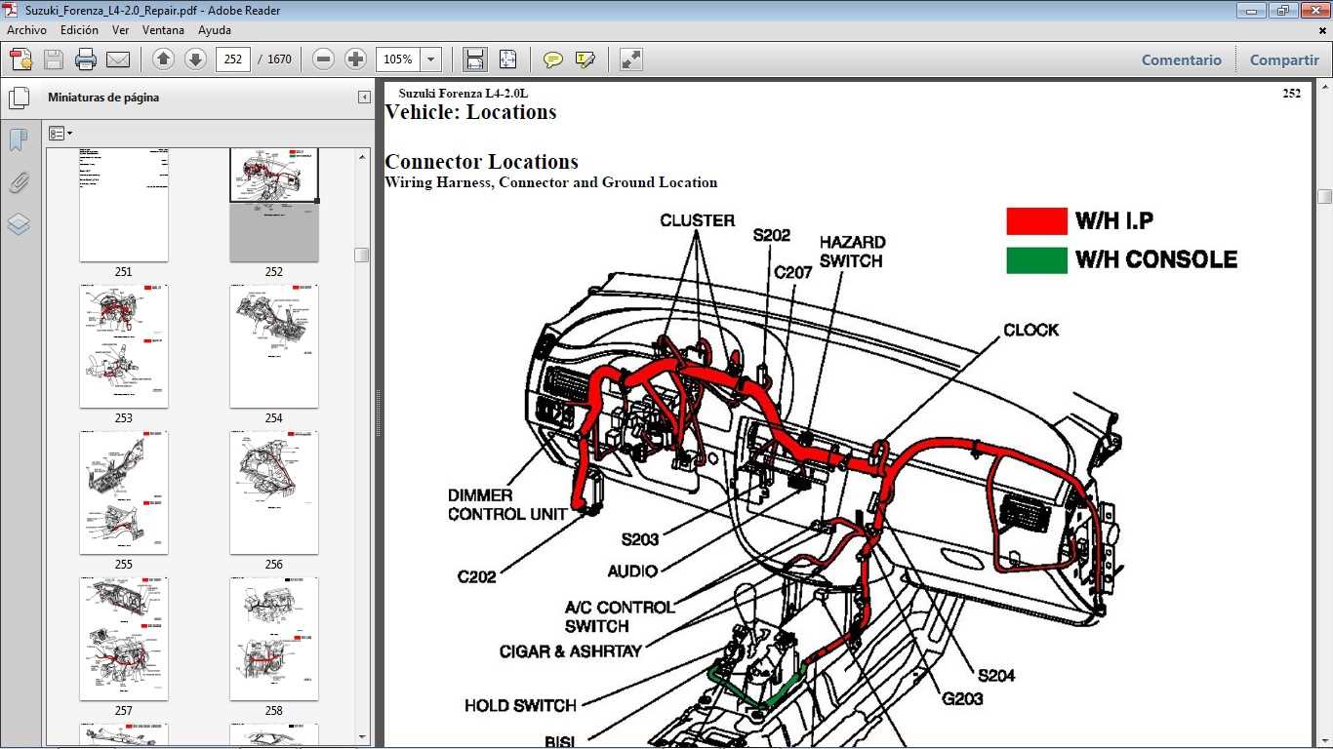Open the Edición menu
This screenshot has width=1333, height=749.
pyautogui.click(x=80, y=30)
